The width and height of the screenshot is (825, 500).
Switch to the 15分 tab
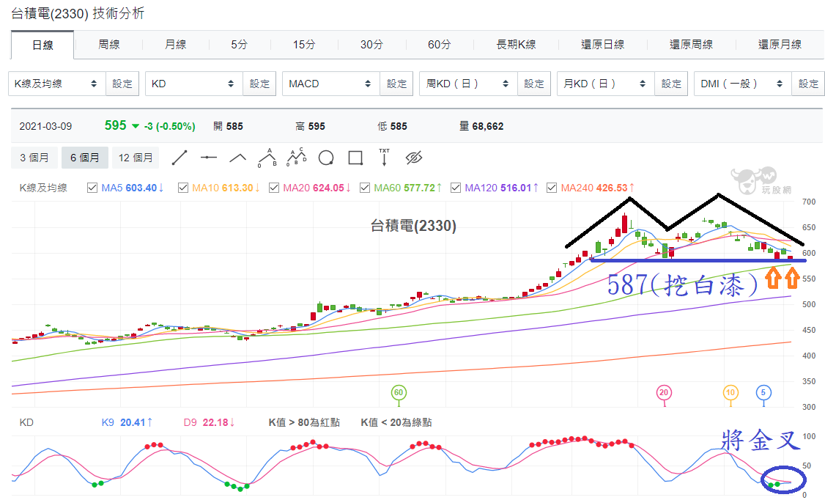304,45
